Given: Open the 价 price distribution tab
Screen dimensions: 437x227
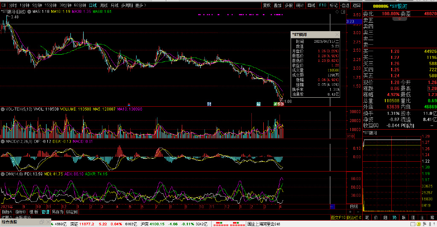Looking at the screenshot, I should (376, 218).
